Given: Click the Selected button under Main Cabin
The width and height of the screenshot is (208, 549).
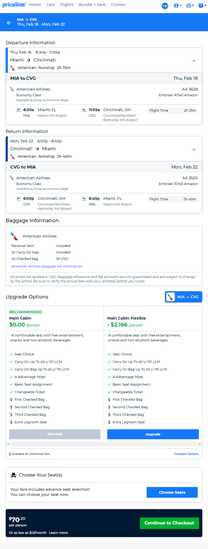Looking at the screenshot, I should [55, 434].
